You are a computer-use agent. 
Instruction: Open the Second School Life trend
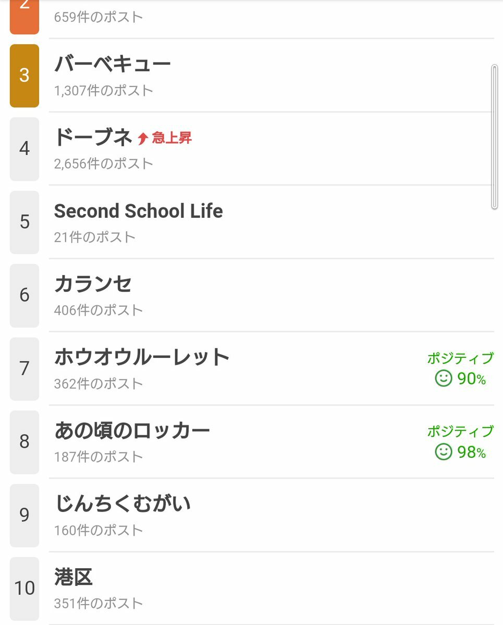271,222
